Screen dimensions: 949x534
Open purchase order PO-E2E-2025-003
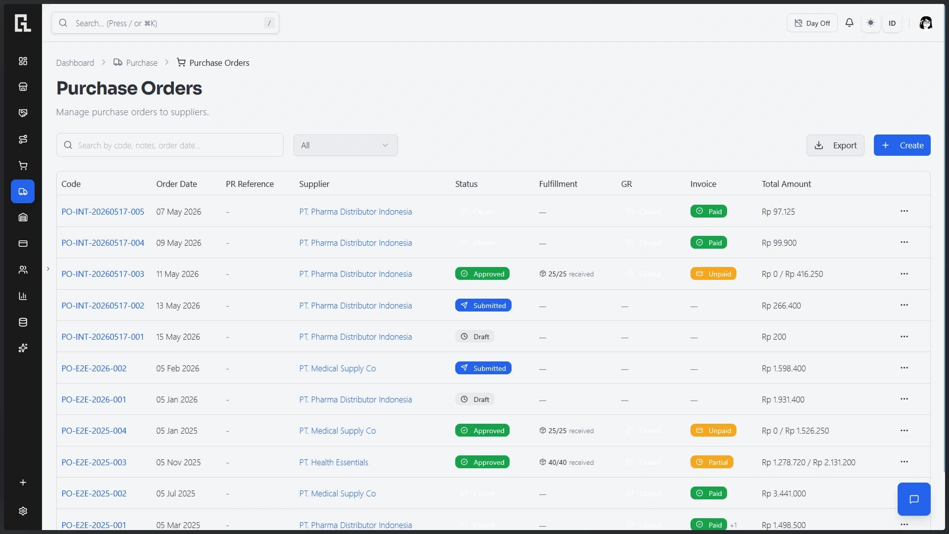point(94,462)
